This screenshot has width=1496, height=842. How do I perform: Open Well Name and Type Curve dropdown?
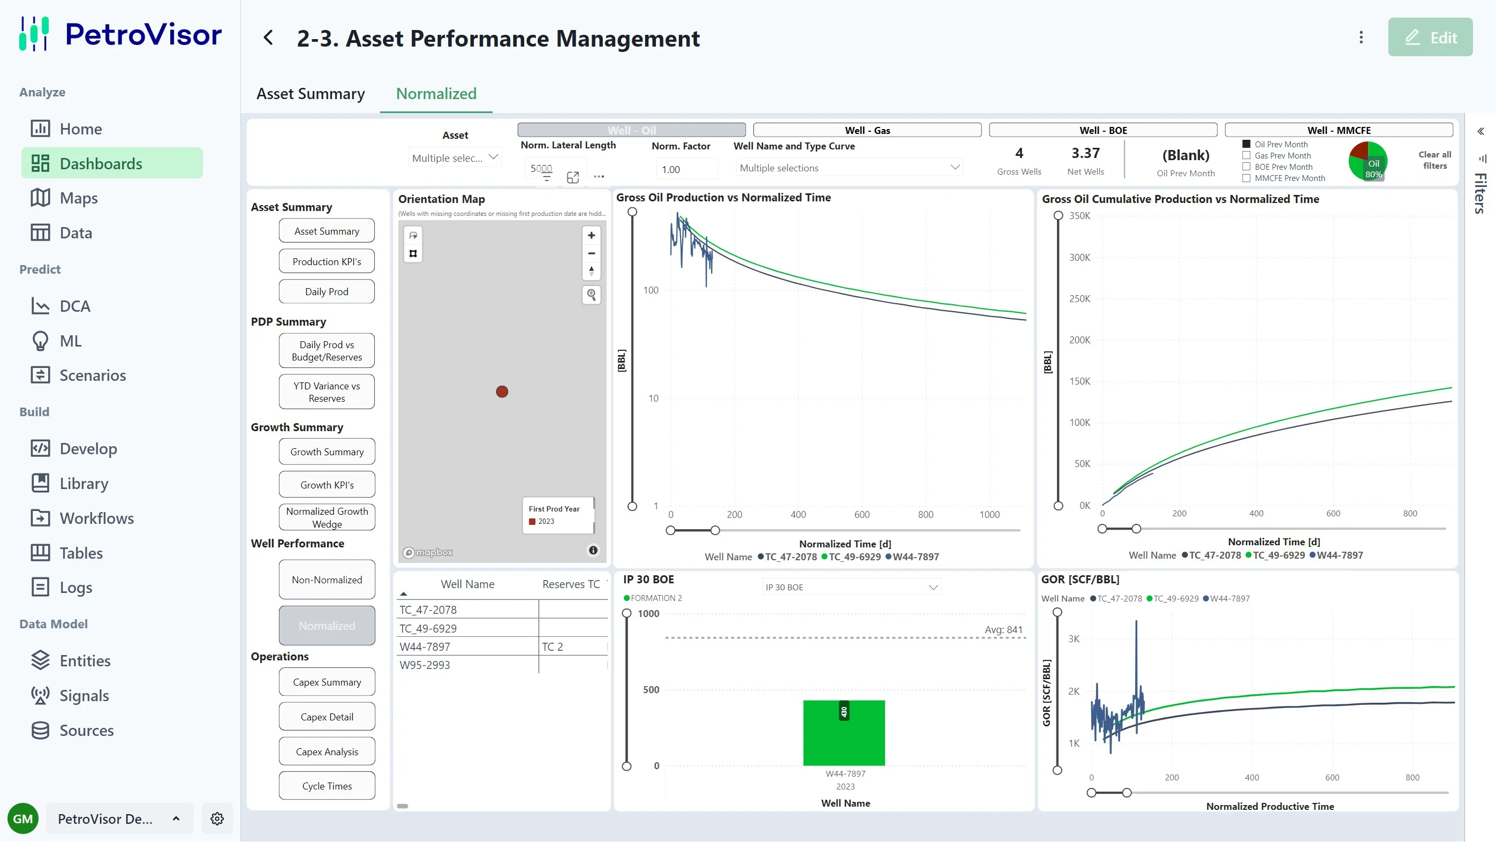point(849,168)
